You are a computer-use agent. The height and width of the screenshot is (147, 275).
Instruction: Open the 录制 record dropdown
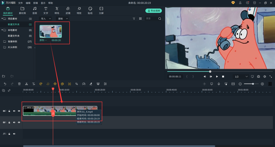click(63, 19)
